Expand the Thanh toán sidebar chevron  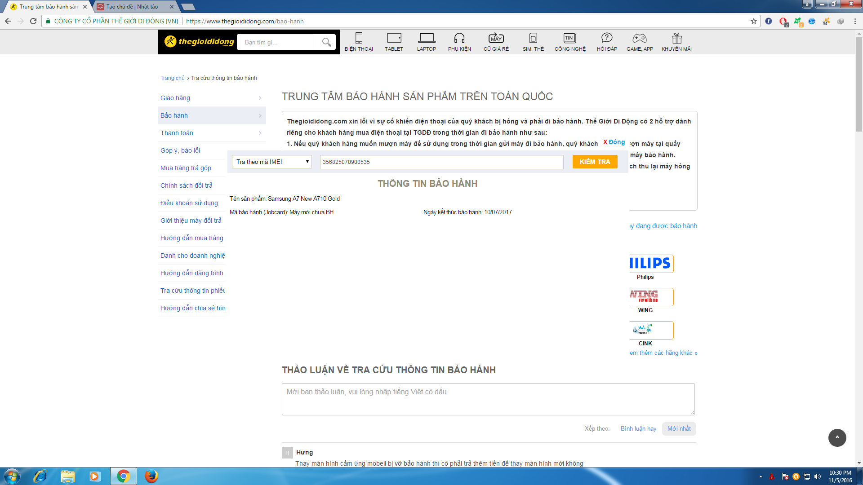coord(260,133)
